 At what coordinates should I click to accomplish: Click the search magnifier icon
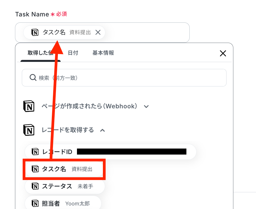33,77
